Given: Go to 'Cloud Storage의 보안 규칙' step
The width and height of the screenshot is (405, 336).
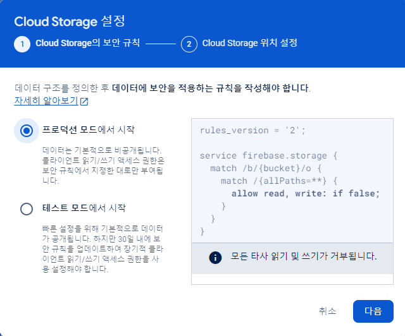Looking at the screenshot, I should 88,44.
